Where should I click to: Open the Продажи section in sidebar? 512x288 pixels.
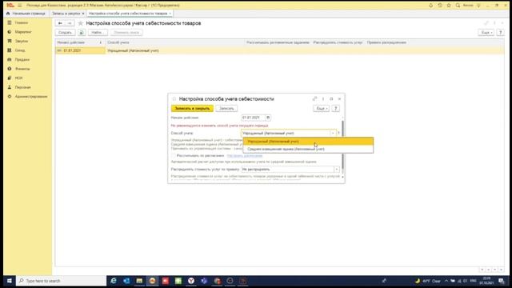pos(22,59)
